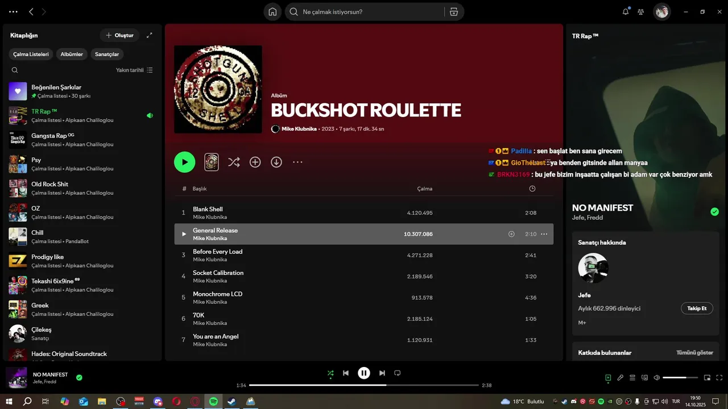Connect to a device
This screenshot has width=728, height=409.
pyautogui.click(x=645, y=378)
